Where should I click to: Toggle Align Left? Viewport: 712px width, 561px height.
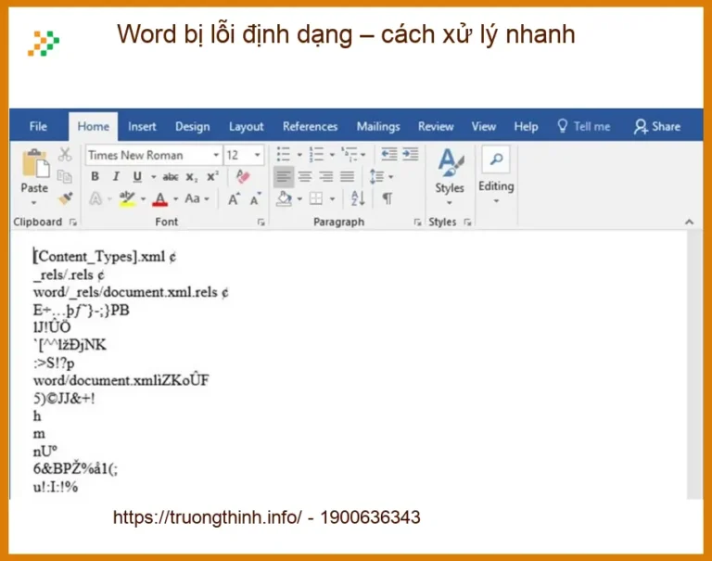(284, 176)
